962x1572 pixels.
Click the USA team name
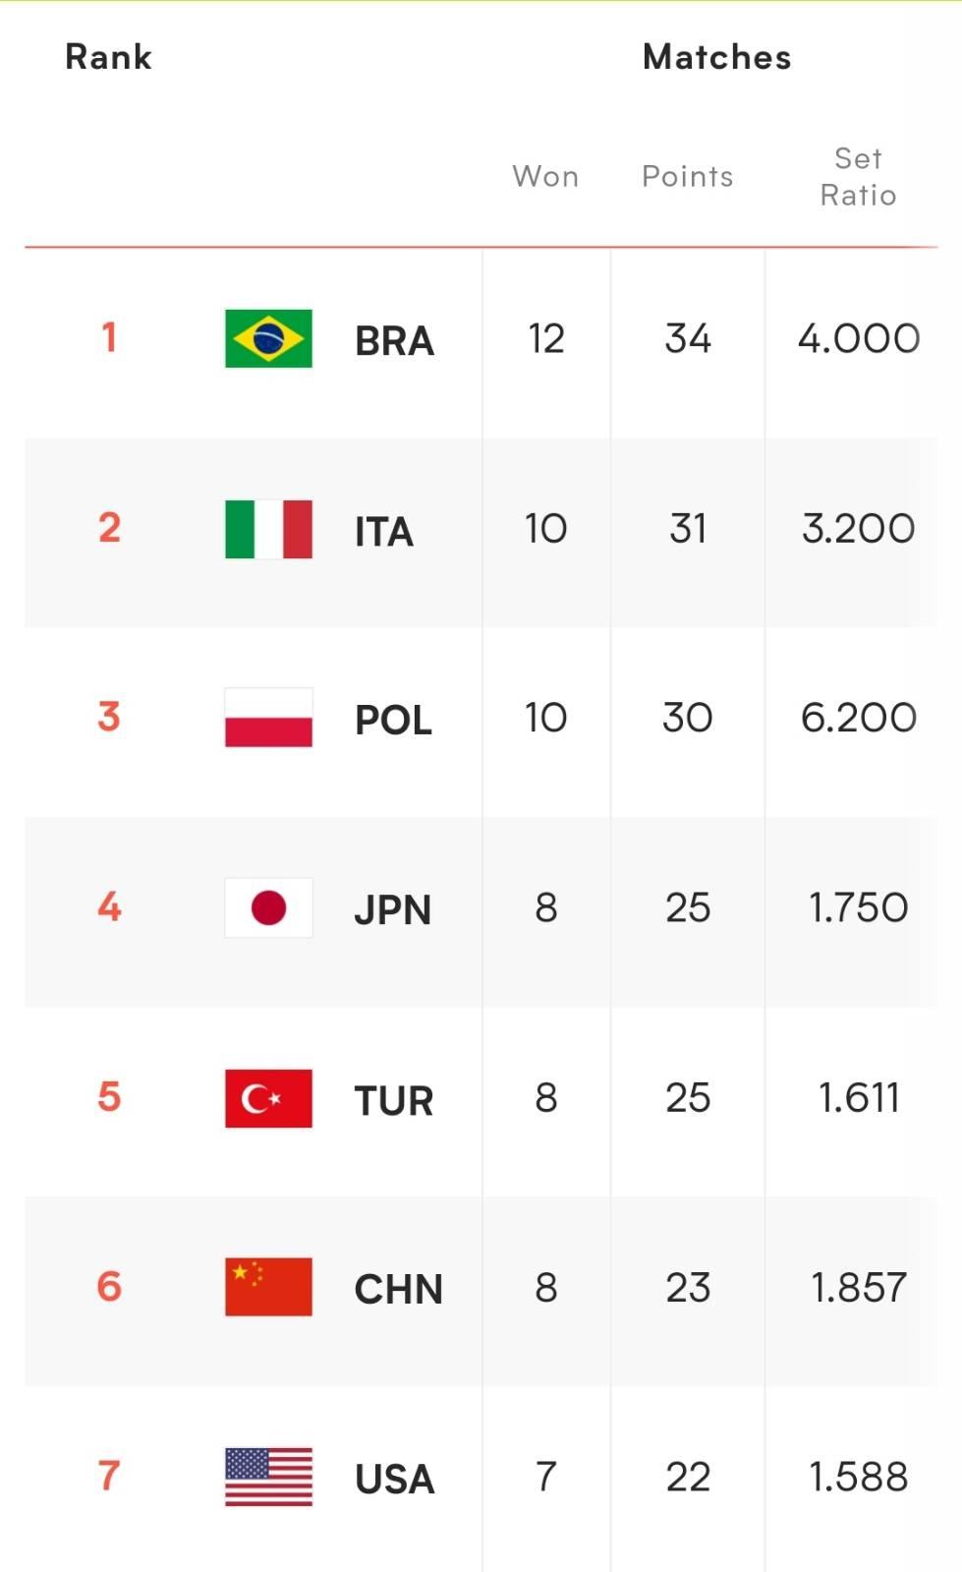[394, 1480]
